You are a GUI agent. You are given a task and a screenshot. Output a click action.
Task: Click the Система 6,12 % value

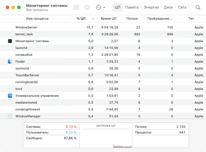point(71,127)
